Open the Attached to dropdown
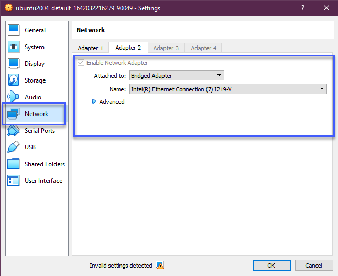Screen dimensions: 338x276 176,76
